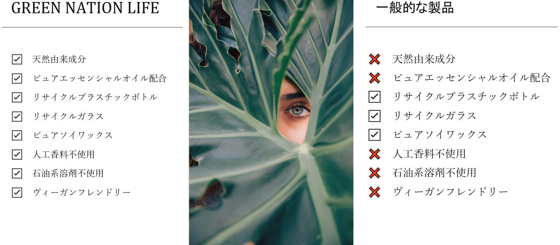
Task: Toggle left checkbox for 石油系溶剤不使用
Action: point(17,173)
